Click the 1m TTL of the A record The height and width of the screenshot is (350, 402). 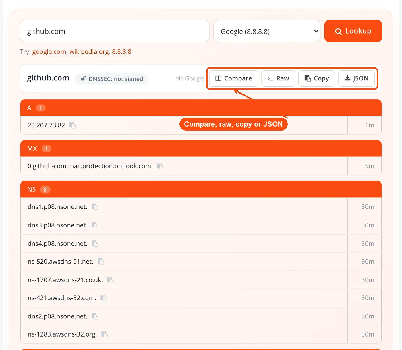click(370, 125)
